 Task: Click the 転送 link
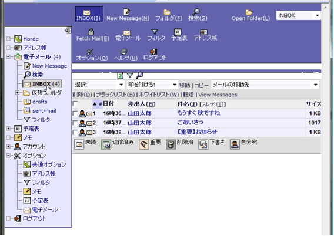pyautogui.click(x=188, y=95)
